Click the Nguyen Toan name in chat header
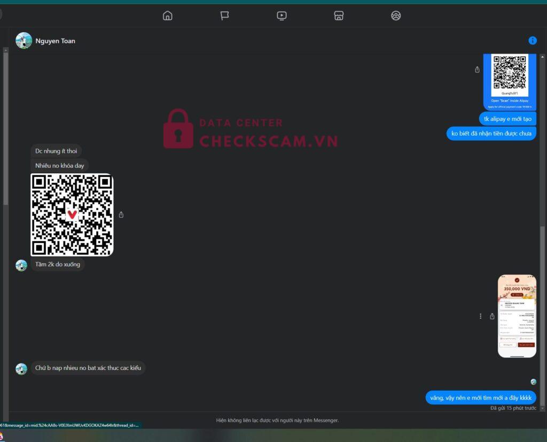The image size is (547, 442). click(x=55, y=41)
